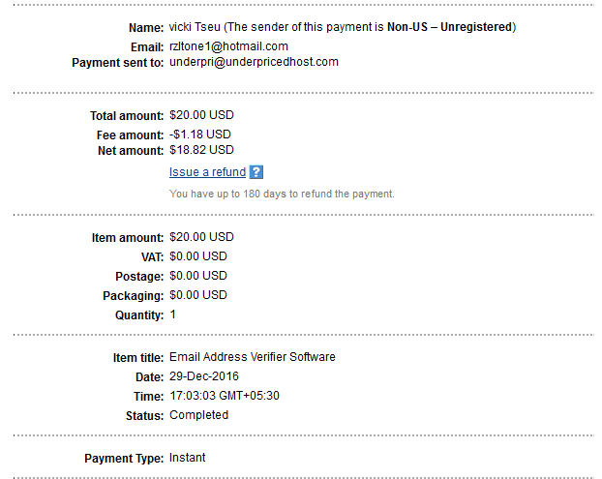The image size is (602, 479).
Task: Click the net amount $18.82 USD
Action: (201, 150)
